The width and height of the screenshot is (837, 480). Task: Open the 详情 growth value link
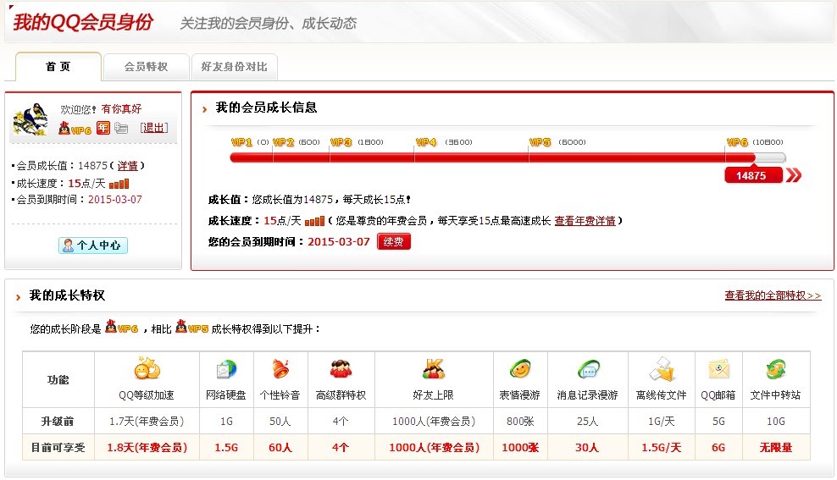pyautogui.click(x=128, y=166)
